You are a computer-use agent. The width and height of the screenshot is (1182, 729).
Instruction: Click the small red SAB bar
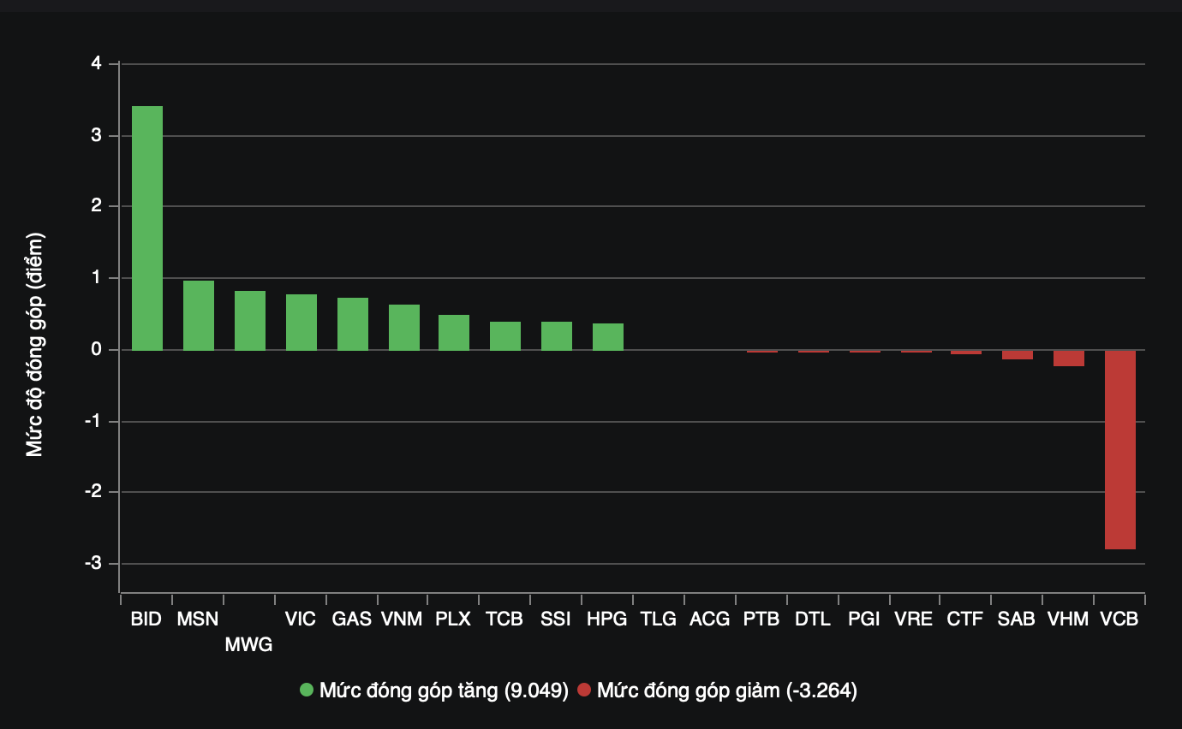1017,355
